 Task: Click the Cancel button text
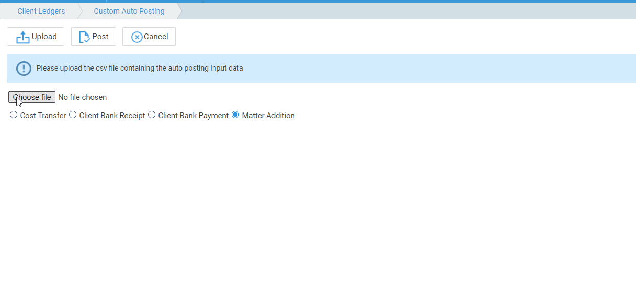click(156, 37)
